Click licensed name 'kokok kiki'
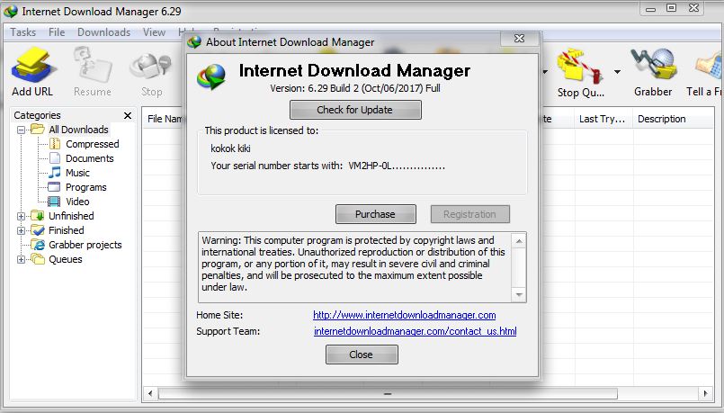 click(230, 148)
